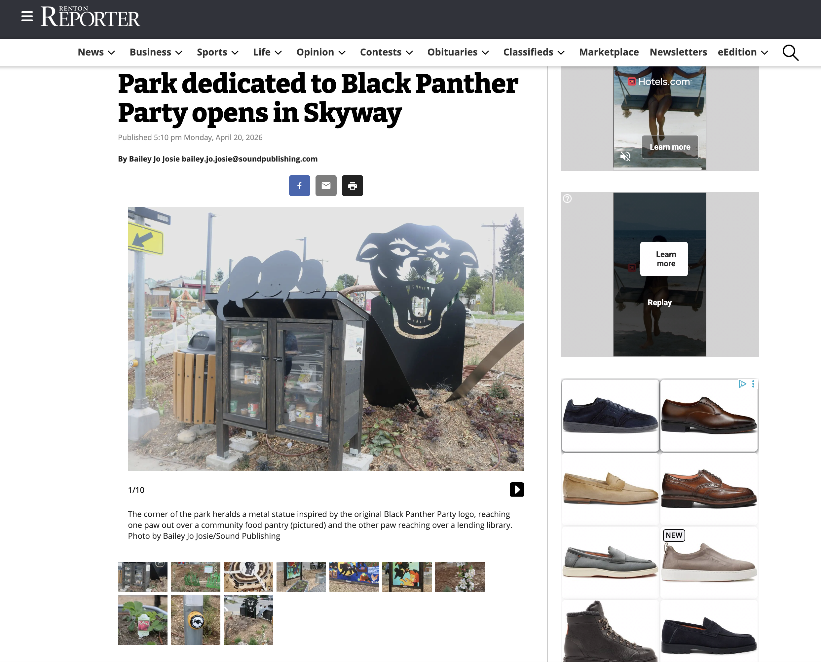Expand the Sports dropdown menu
821x662 pixels.
point(218,52)
